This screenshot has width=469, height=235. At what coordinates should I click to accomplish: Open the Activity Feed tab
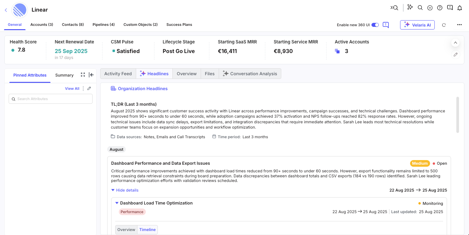click(118, 74)
